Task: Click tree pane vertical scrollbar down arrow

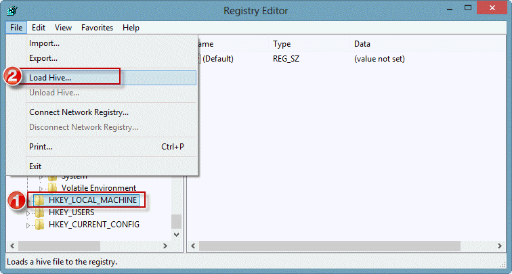Action: pos(176,234)
